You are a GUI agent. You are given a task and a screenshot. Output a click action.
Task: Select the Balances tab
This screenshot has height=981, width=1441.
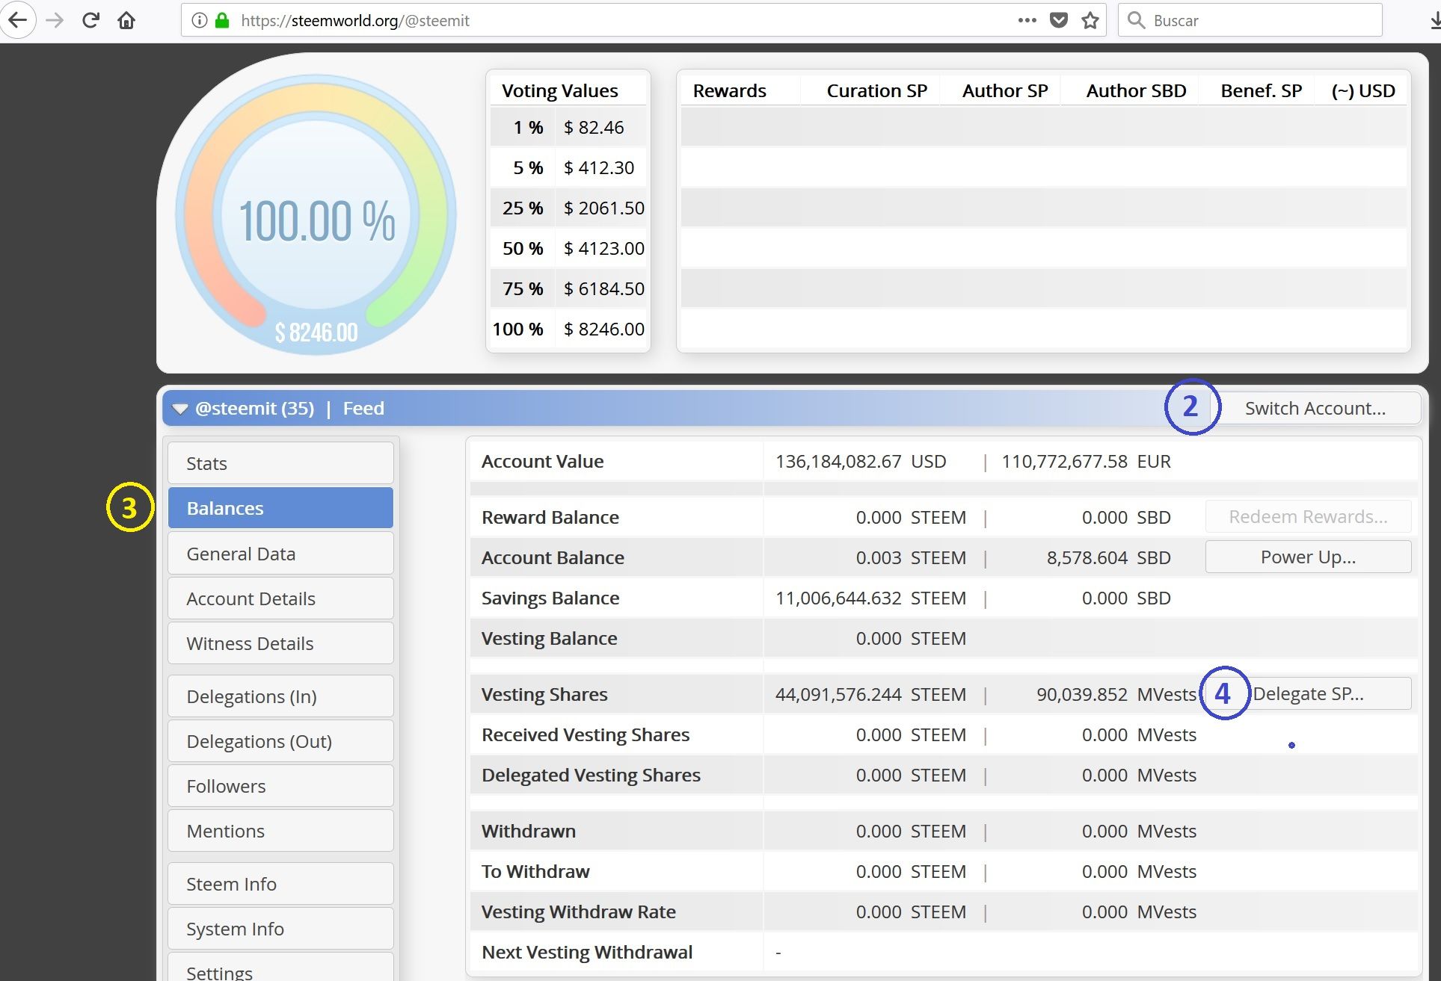(280, 508)
